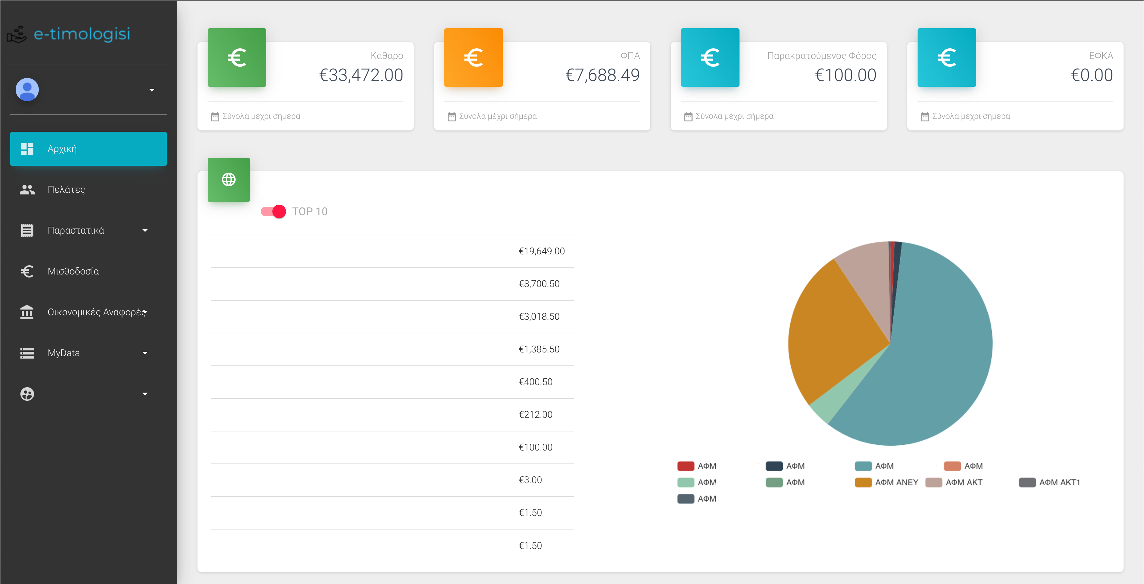
Task: Click the storage rows icon beside MyData
Action: pyautogui.click(x=27, y=353)
